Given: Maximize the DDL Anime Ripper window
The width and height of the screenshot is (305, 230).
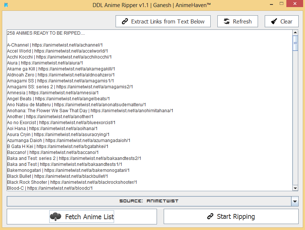Looking at the screenshot, I should (x=281, y=4).
